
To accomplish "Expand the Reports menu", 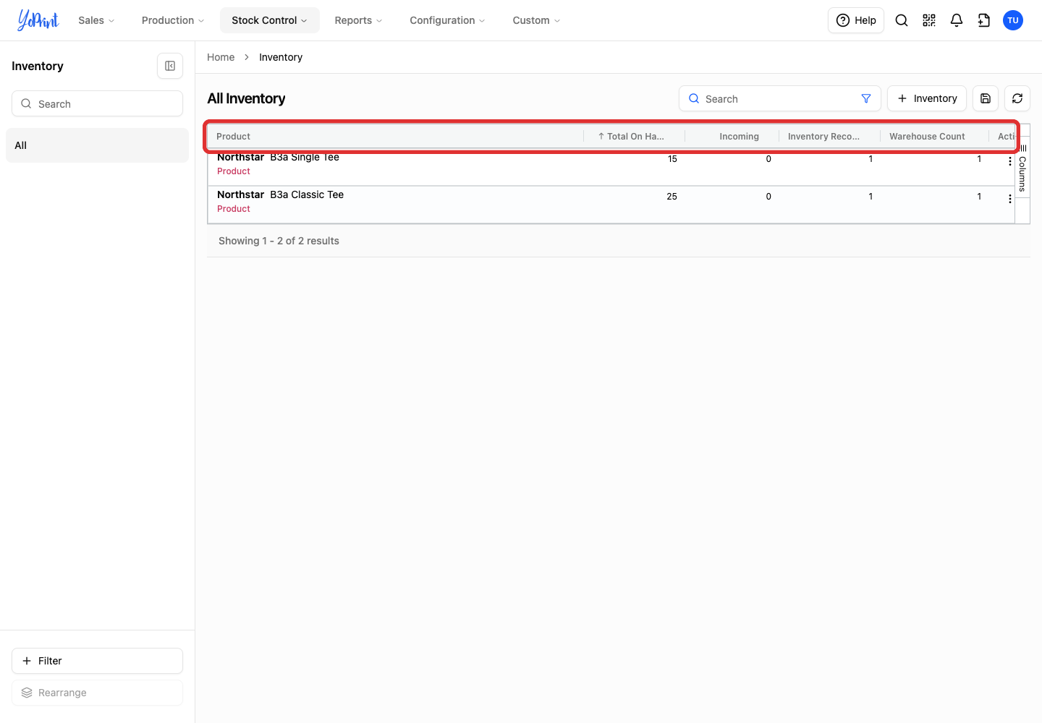I will (358, 20).
